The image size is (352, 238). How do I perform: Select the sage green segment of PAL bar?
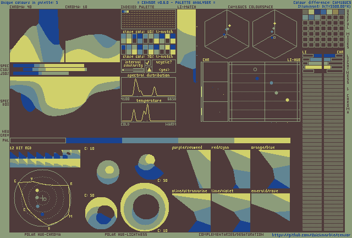coord(206,140)
